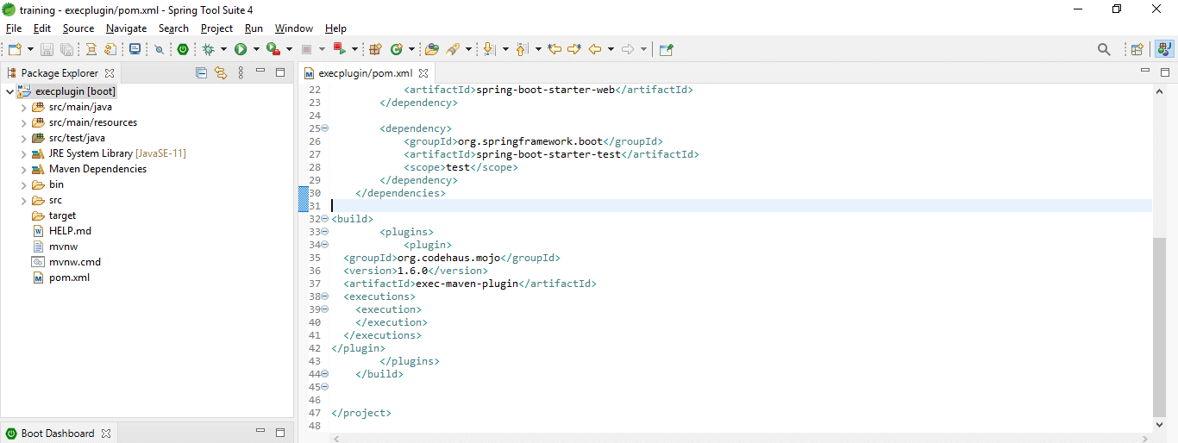The width and height of the screenshot is (1178, 443).
Task: Close the Package Explorer tab
Action: [x=110, y=73]
